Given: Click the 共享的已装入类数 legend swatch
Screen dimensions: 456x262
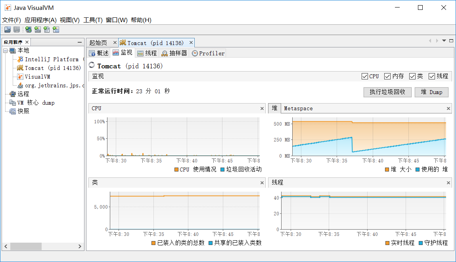Looking at the screenshot, I should (211, 243).
